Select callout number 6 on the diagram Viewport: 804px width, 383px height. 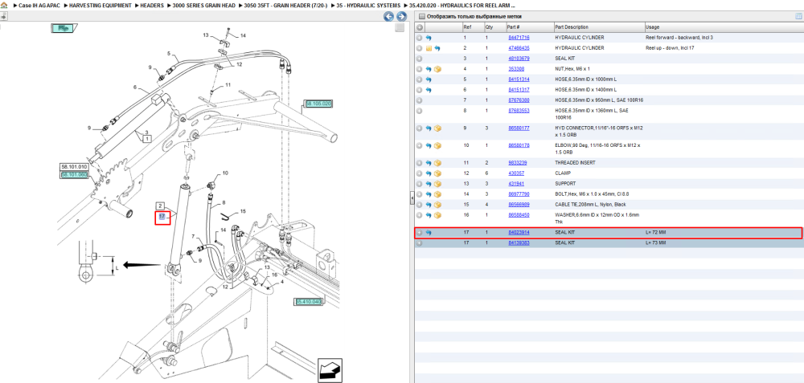[135, 88]
